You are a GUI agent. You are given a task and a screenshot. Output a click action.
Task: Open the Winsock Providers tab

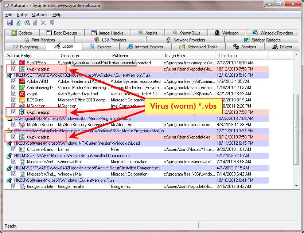click(273, 33)
